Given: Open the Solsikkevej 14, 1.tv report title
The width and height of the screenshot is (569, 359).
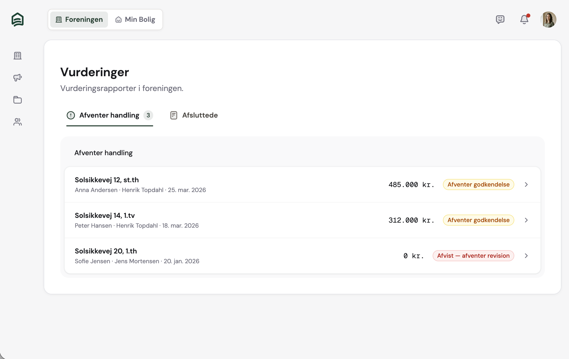Looking at the screenshot, I should click(x=105, y=216).
